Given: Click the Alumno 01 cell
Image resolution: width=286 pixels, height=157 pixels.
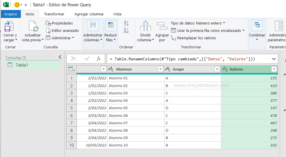Looking at the screenshot, I should pyautogui.click(x=136, y=78).
